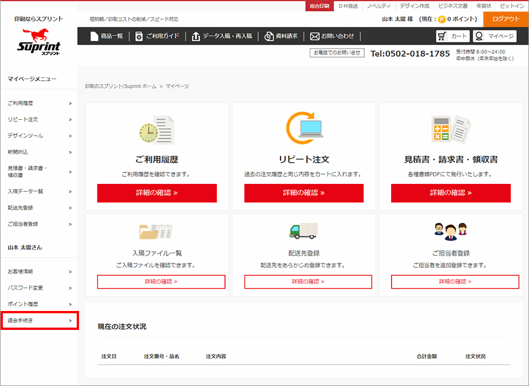Click the 注文状況 column header
This screenshot has width=529, height=386.
pos(475,356)
